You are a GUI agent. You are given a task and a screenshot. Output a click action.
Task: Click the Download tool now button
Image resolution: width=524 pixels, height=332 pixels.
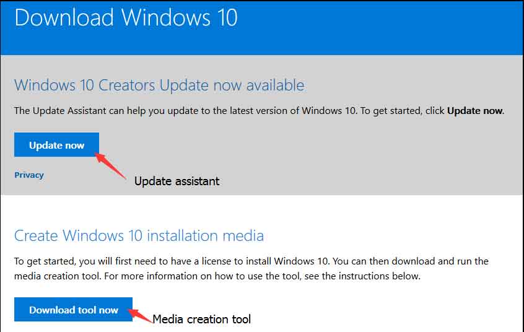73,310
